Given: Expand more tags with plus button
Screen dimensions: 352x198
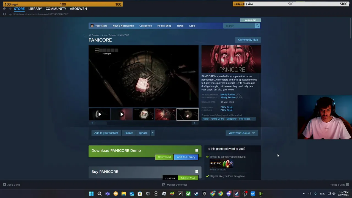Looking at the screenshot, I should (254, 119).
